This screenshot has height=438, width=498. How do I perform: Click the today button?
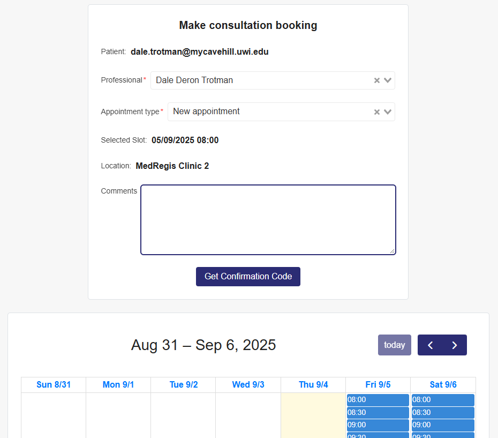pos(394,345)
